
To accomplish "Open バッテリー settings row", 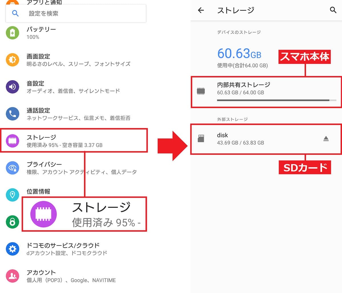I will point(74,33).
